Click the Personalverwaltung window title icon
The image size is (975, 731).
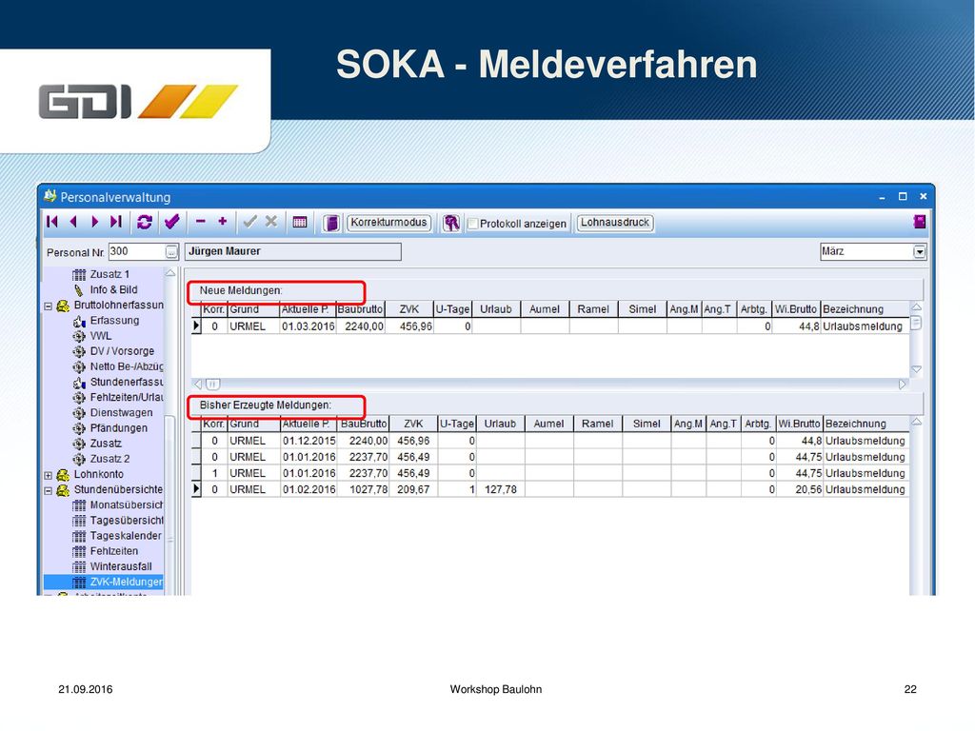click(50, 196)
